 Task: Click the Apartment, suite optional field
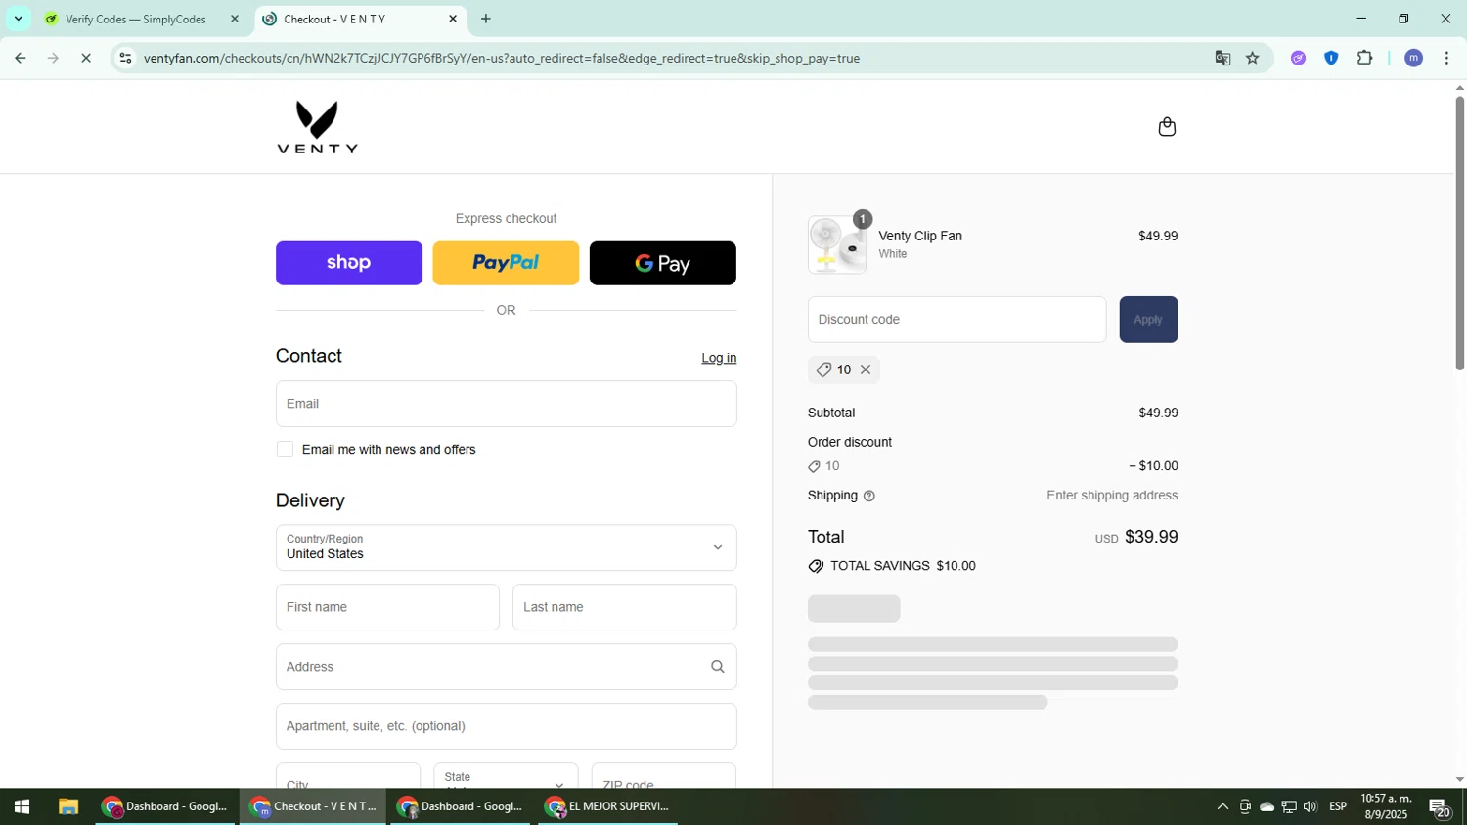[x=506, y=726]
